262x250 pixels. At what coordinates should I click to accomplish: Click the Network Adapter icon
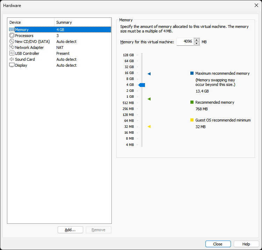(12, 47)
